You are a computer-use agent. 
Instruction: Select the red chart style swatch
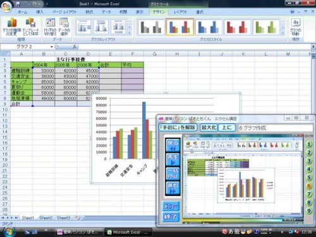237,27
